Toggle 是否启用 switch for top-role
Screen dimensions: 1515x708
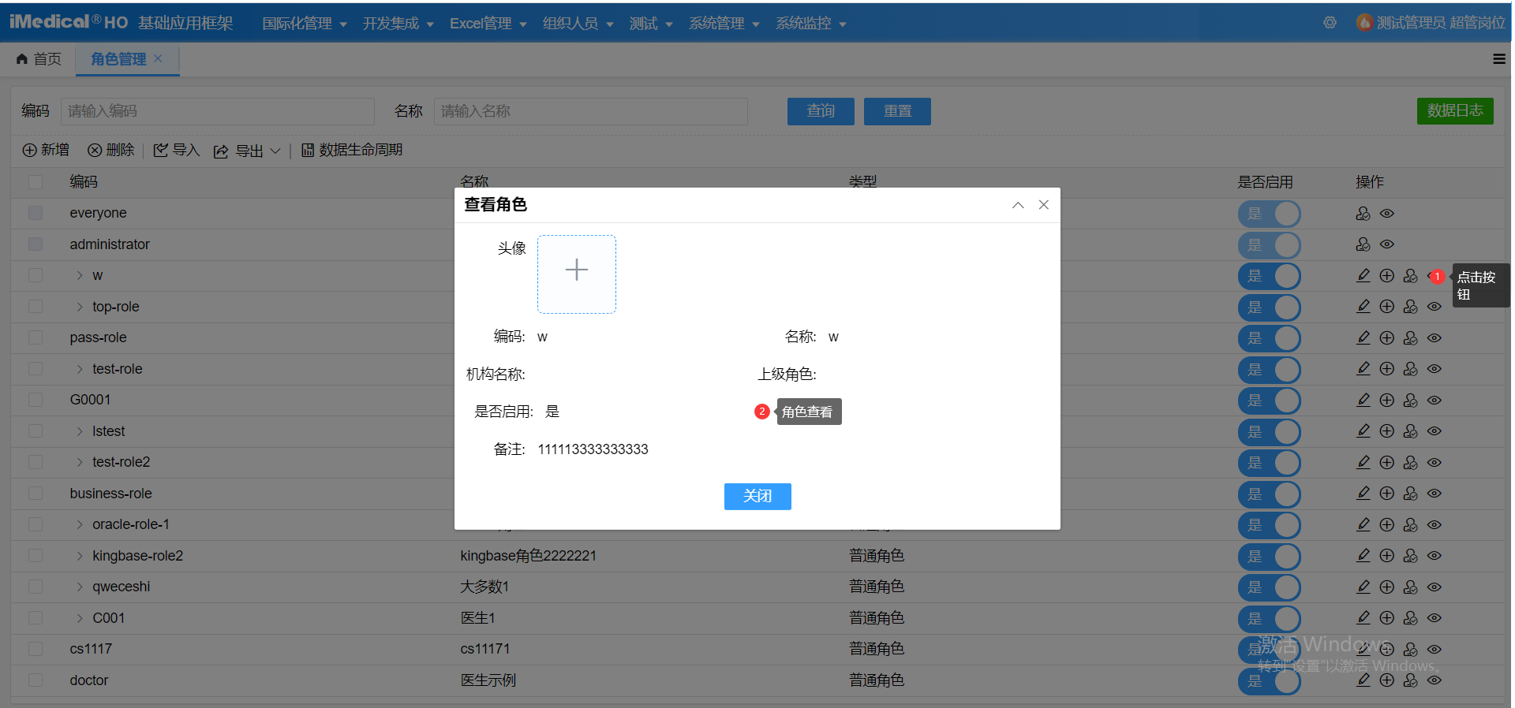pyautogui.click(x=1270, y=307)
